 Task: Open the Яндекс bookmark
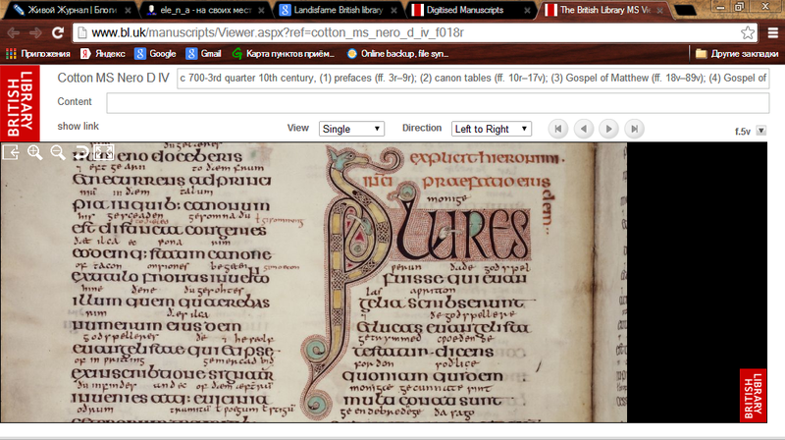(103, 54)
